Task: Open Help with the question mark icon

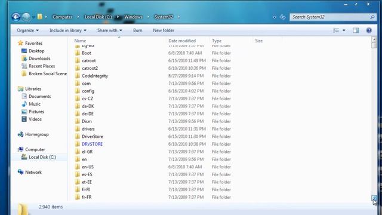Action: (369, 30)
